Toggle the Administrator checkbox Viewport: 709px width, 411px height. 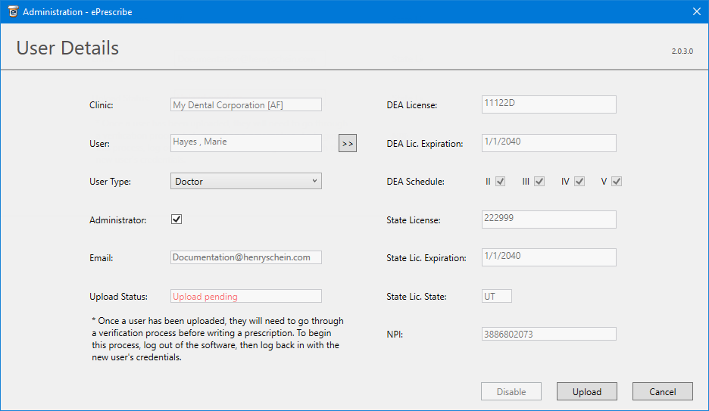(176, 220)
